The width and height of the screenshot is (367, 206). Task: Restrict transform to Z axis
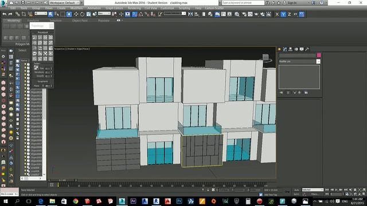pyautogui.click(x=289, y=14)
